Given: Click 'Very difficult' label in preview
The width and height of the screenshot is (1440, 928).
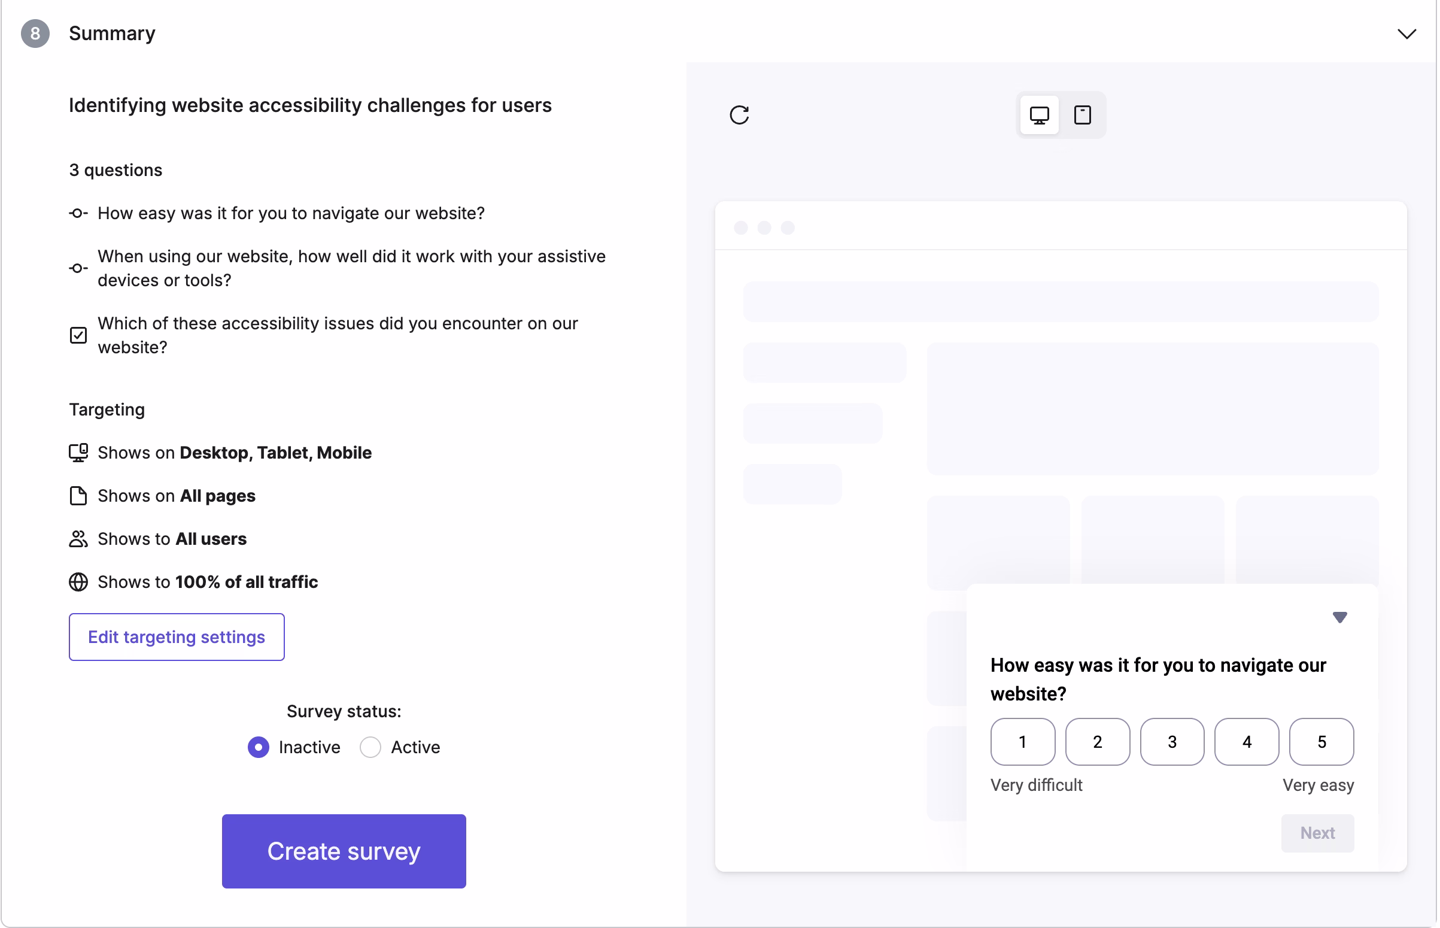Looking at the screenshot, I should tap(1037, 785).
